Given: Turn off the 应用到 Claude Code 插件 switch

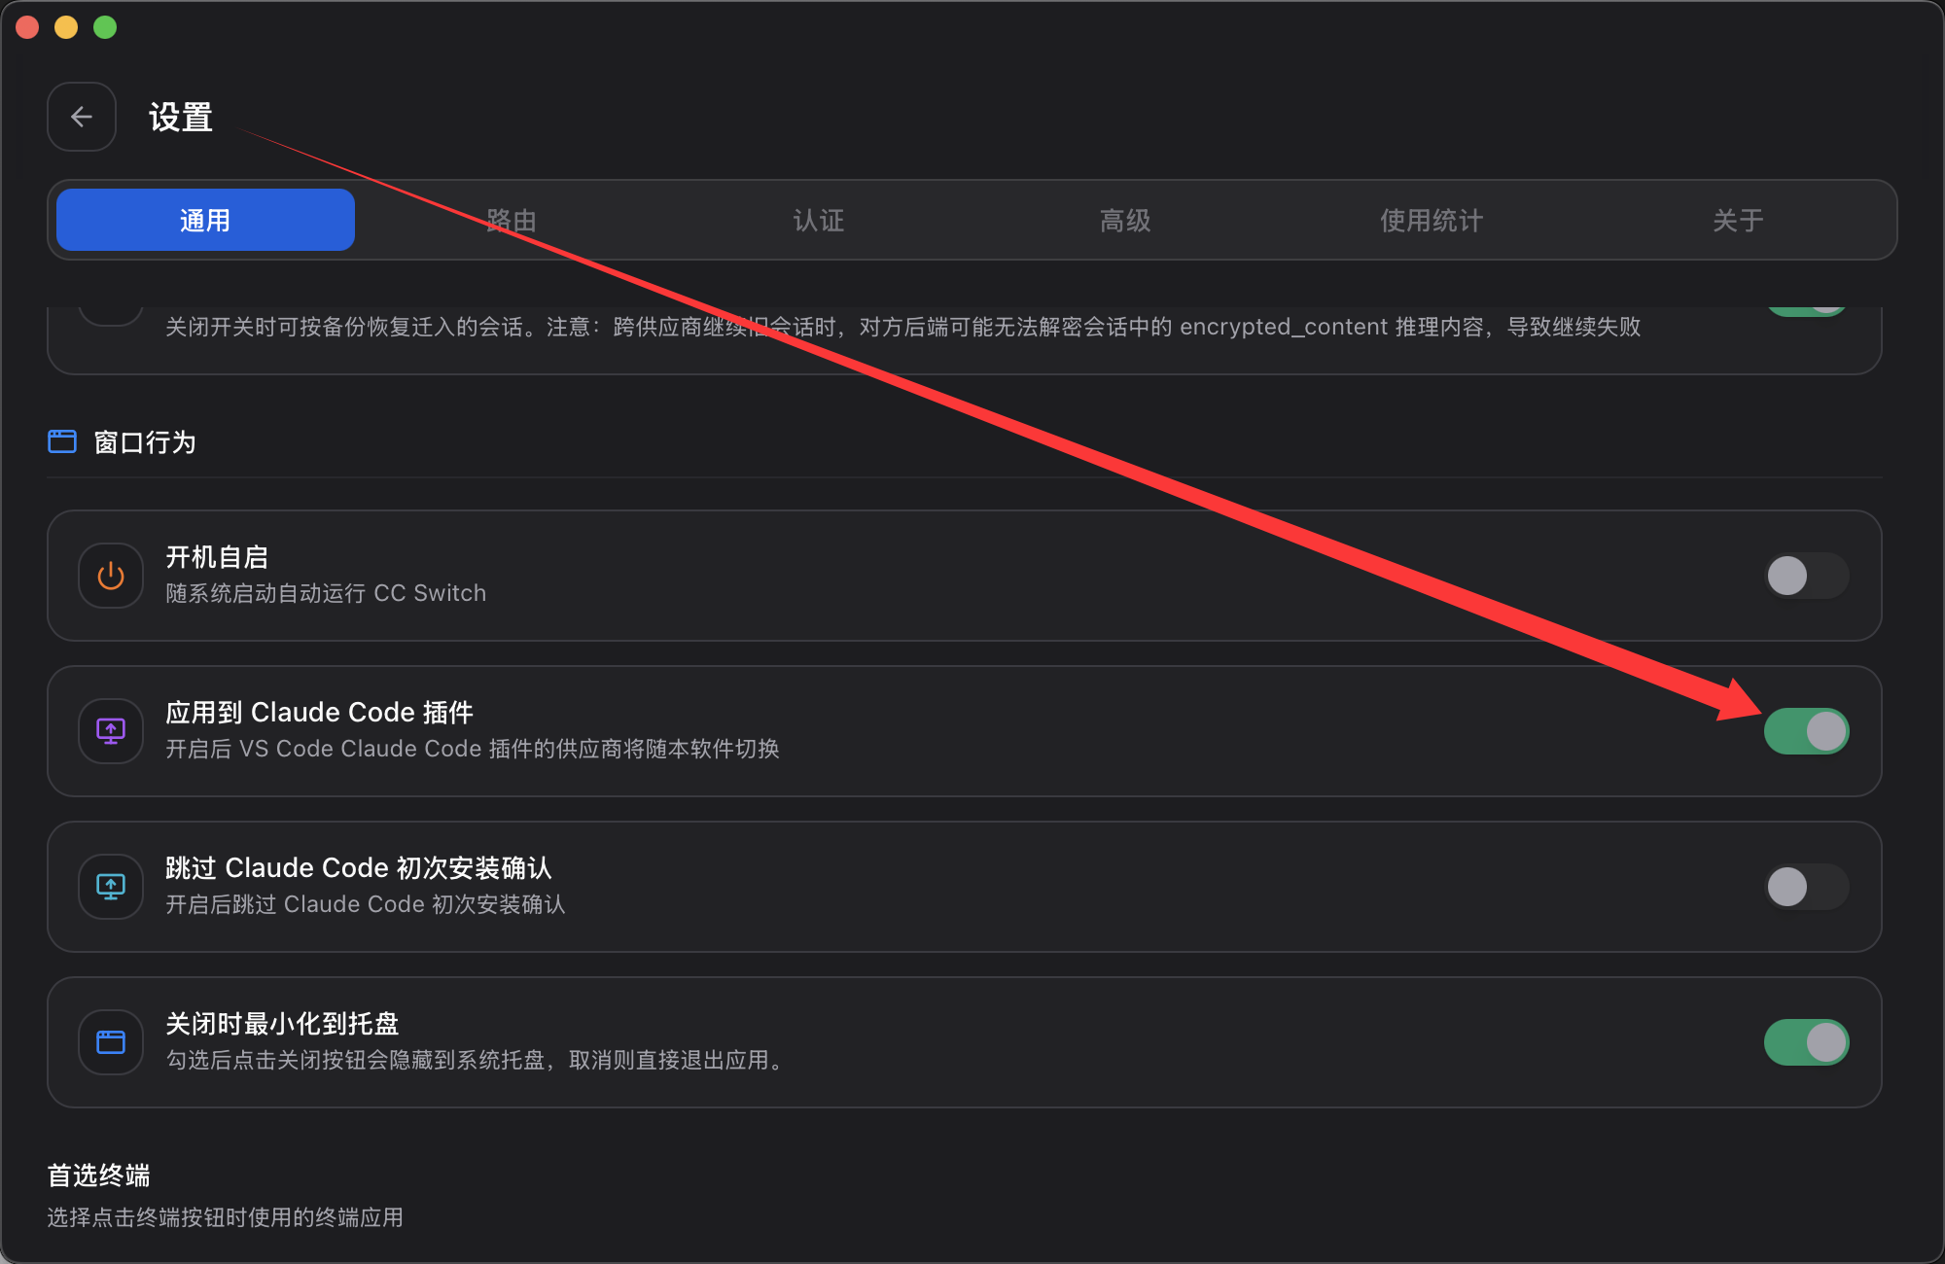Looking at the screenshot, I should 1807,731.
